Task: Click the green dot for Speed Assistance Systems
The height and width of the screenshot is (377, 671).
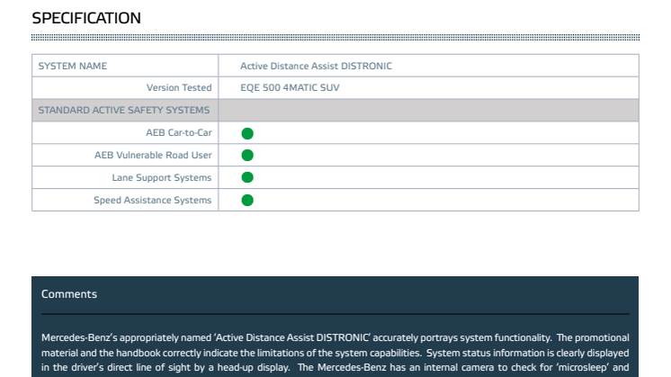Action: tap(247, 201)
